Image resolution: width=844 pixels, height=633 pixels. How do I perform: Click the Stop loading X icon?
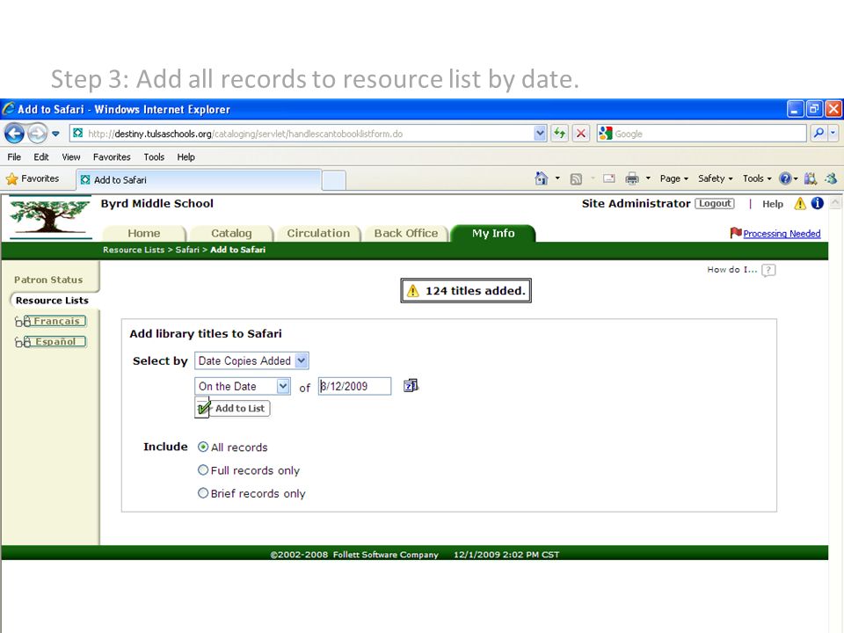pyautogui.click(x=581, y=133)
